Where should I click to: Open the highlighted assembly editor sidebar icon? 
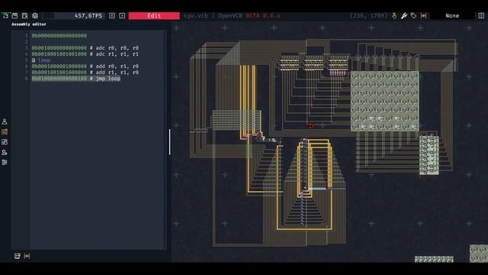pyautogui.click(x=5, y=132)
